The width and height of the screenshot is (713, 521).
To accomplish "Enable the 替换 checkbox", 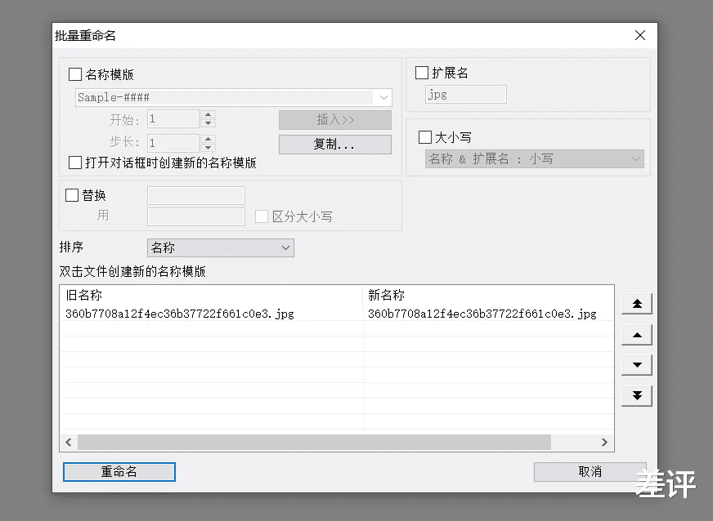I will (70, 194).
